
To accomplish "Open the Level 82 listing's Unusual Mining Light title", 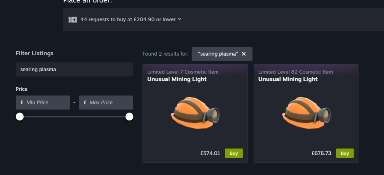I will point(288,79).
